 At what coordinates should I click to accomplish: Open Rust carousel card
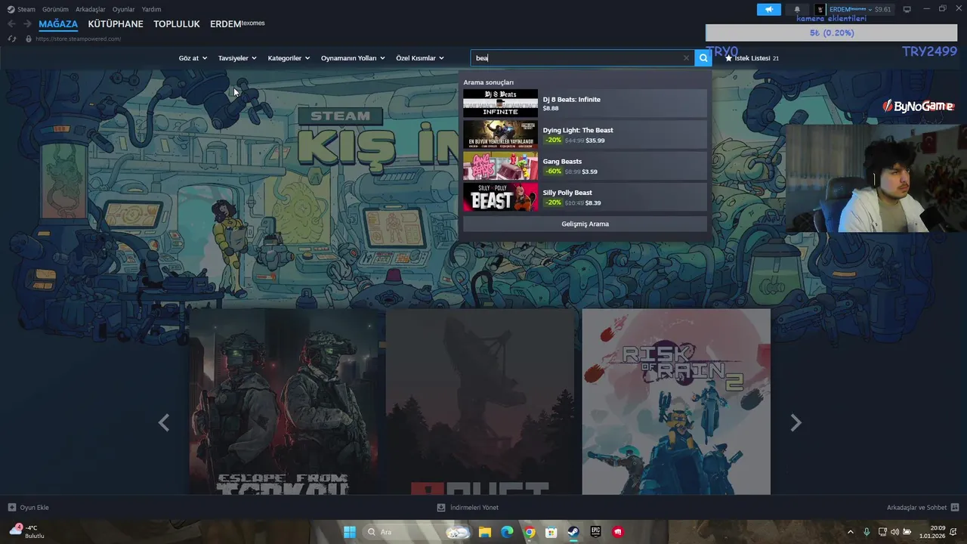(x=480, y=402)
